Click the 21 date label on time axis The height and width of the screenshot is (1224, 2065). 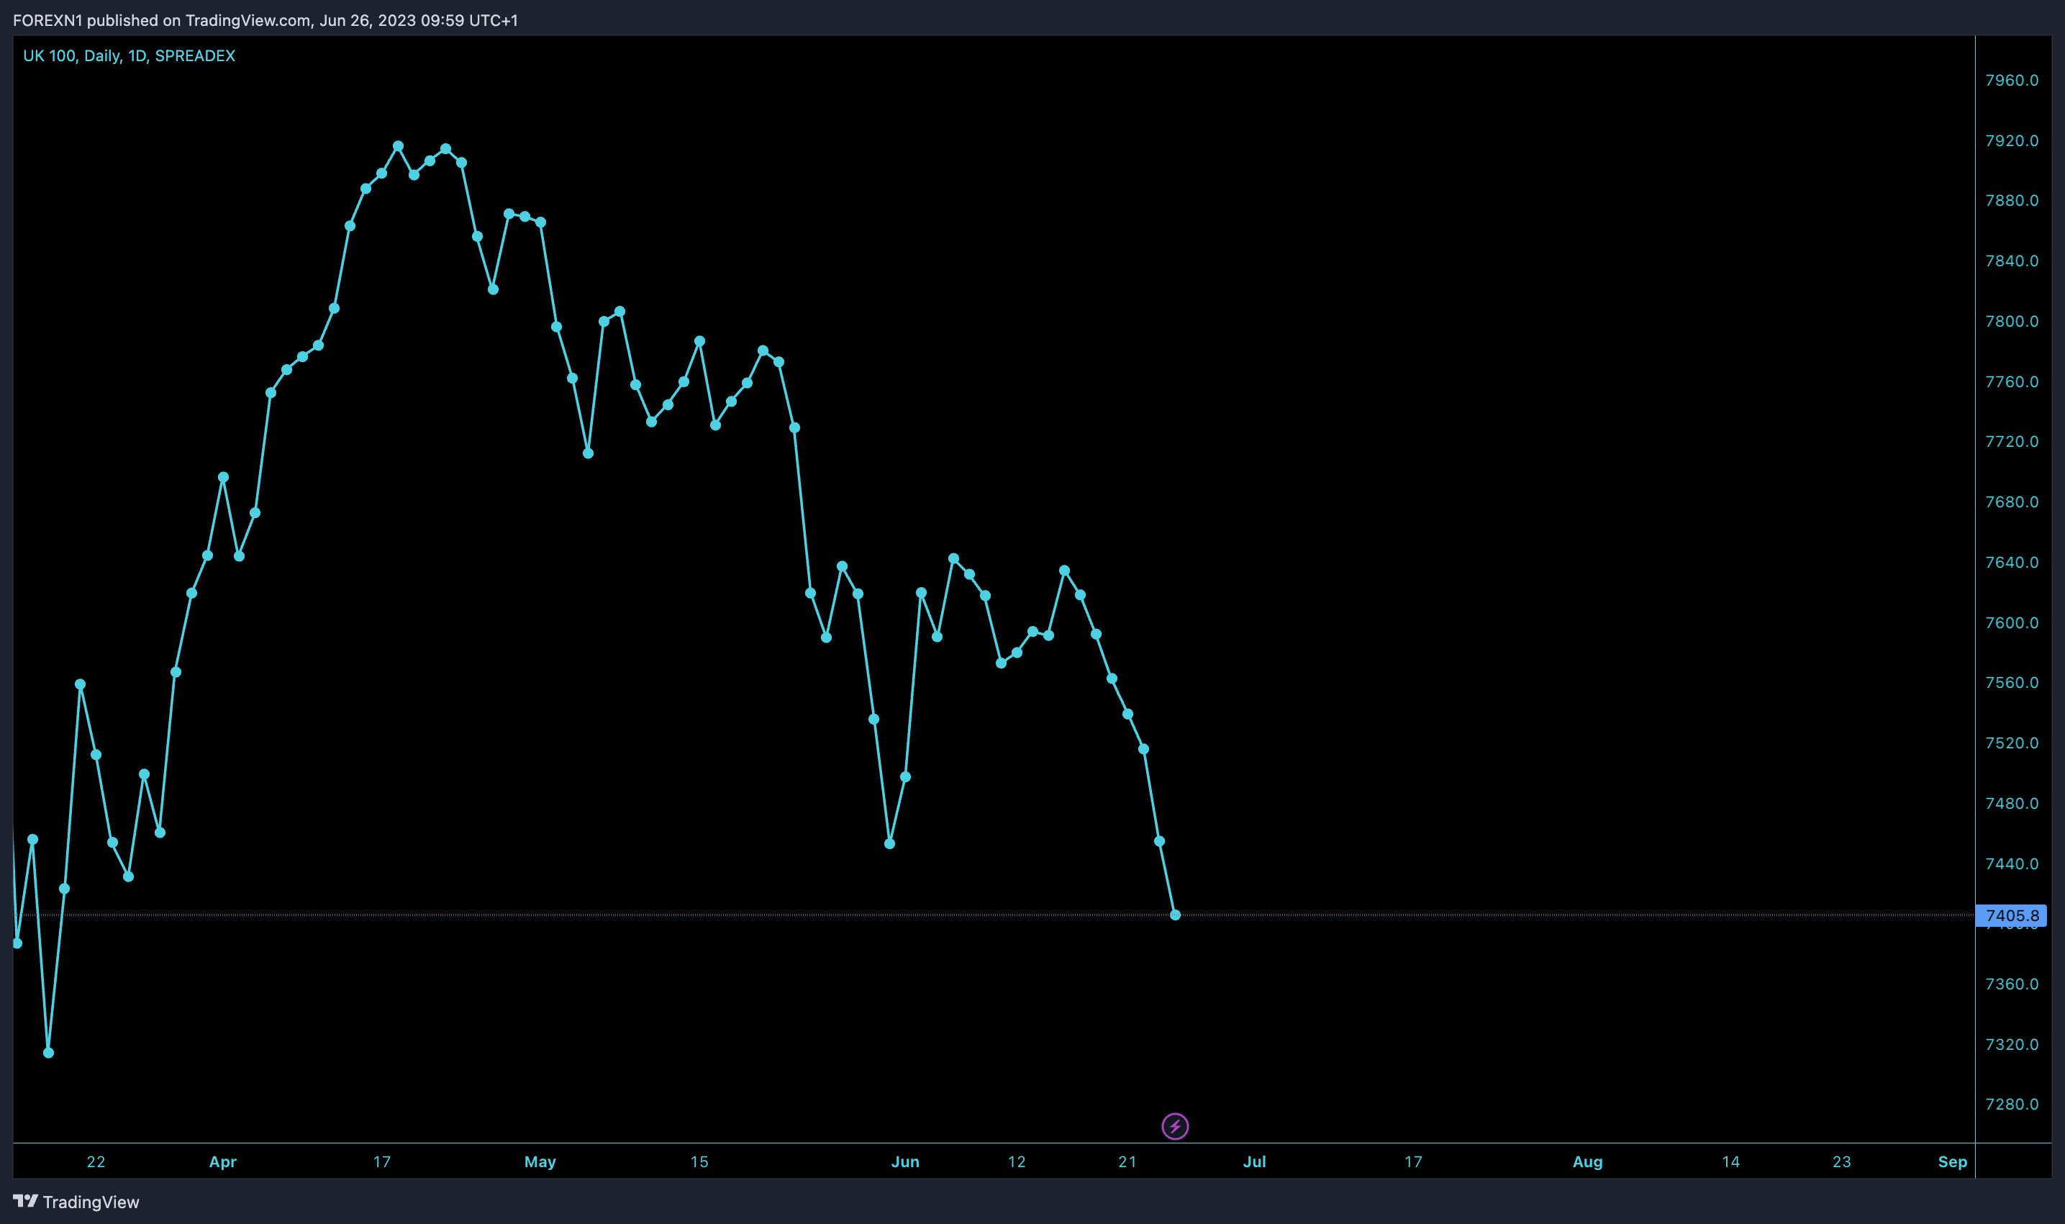pos(1127,1161)
